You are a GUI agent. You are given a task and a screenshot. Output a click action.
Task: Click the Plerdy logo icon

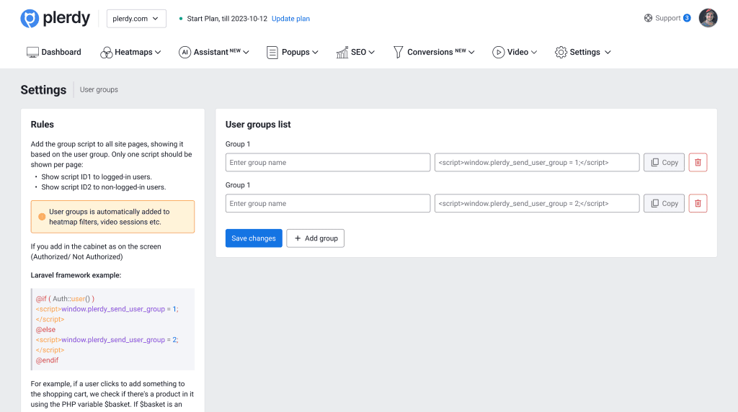click(30, 19)
